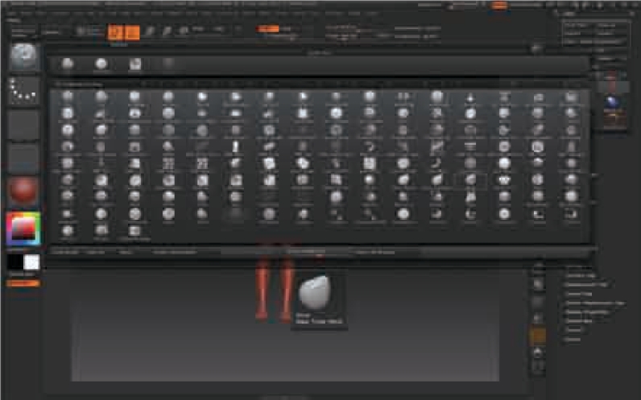This screenshot has width=641, height=400.
Task: Toggle the orange Draw mode button
Action: pyautogui.click(x=131, y=32)
